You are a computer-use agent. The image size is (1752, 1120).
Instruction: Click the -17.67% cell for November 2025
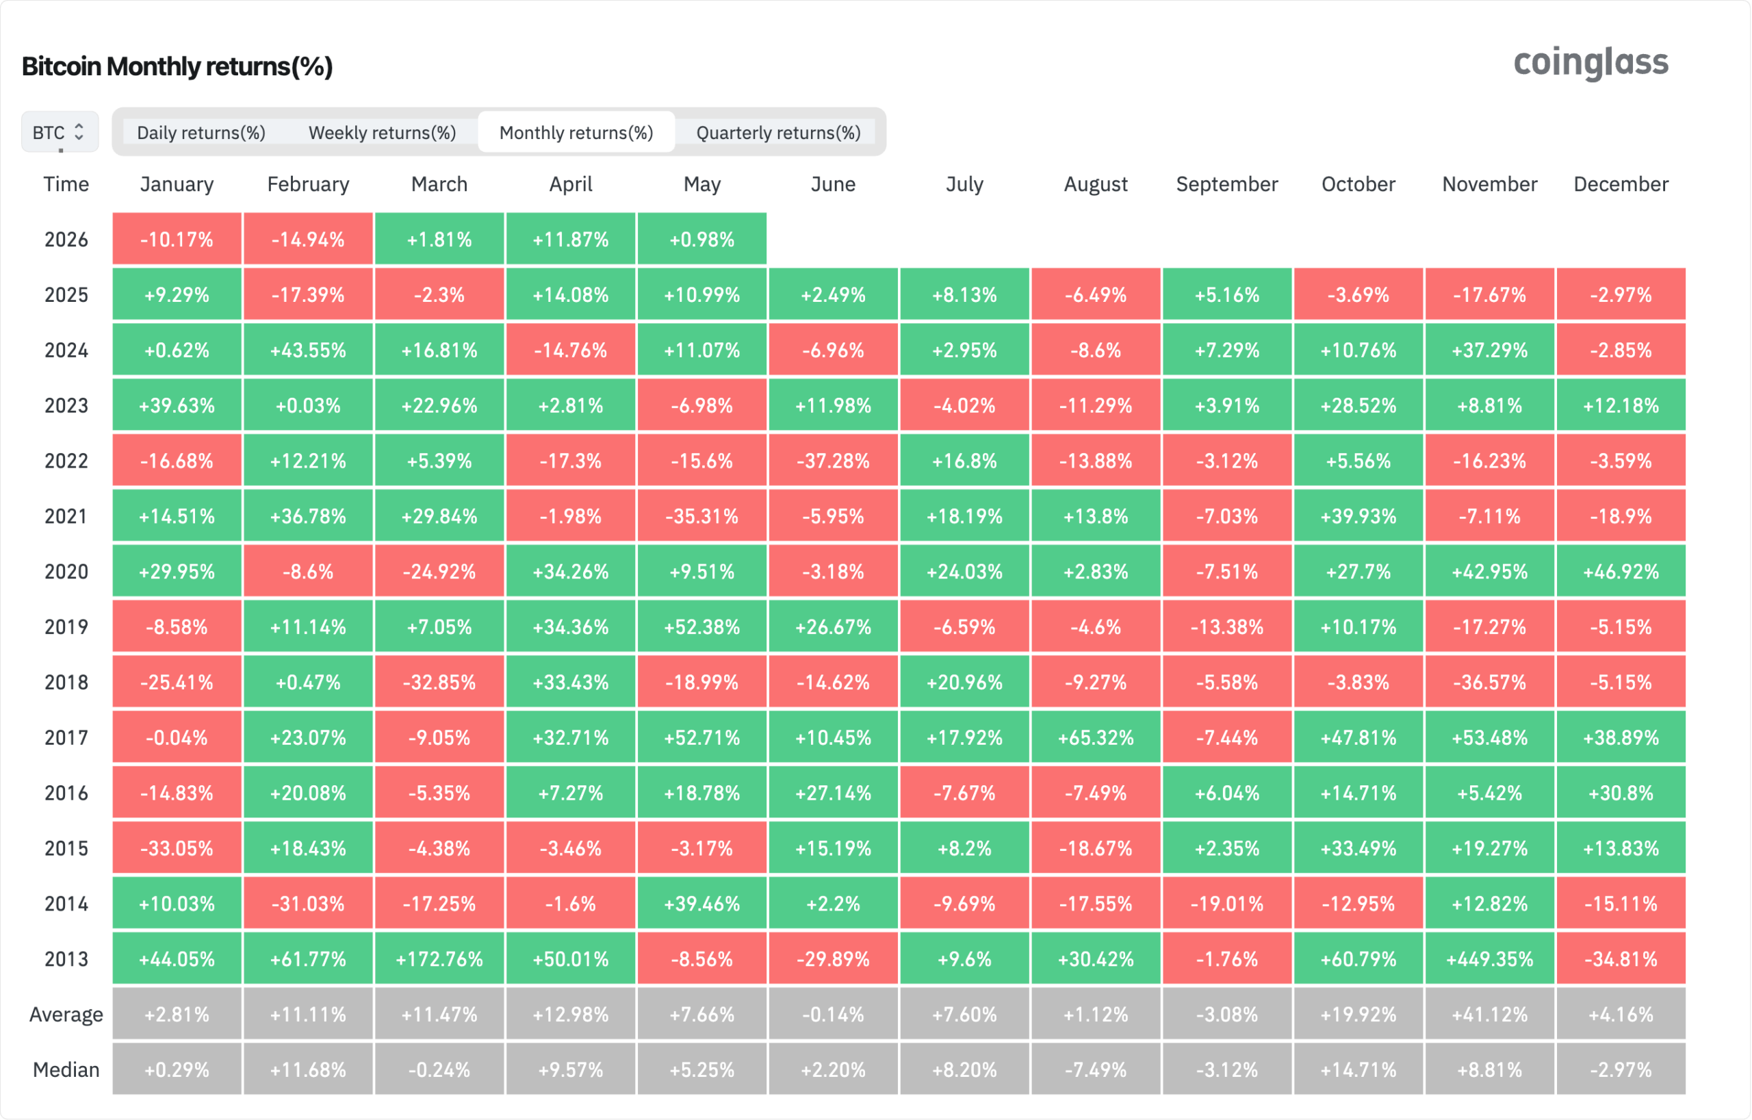click(x=1490, y=294)
